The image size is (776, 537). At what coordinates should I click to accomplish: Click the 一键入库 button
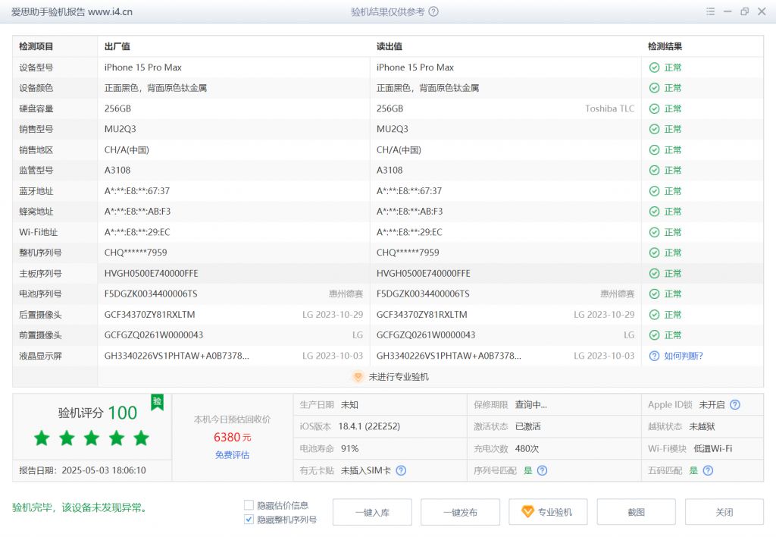pos(372,512)
